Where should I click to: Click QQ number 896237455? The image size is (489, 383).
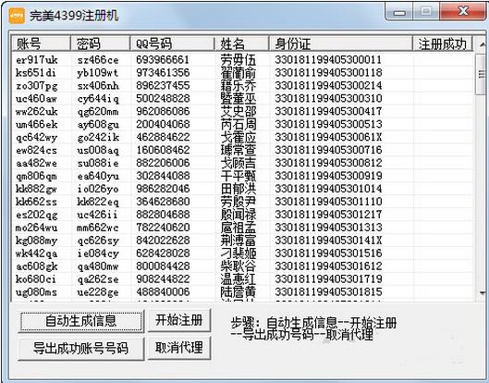pyautogui.click(x=163, y=85)
